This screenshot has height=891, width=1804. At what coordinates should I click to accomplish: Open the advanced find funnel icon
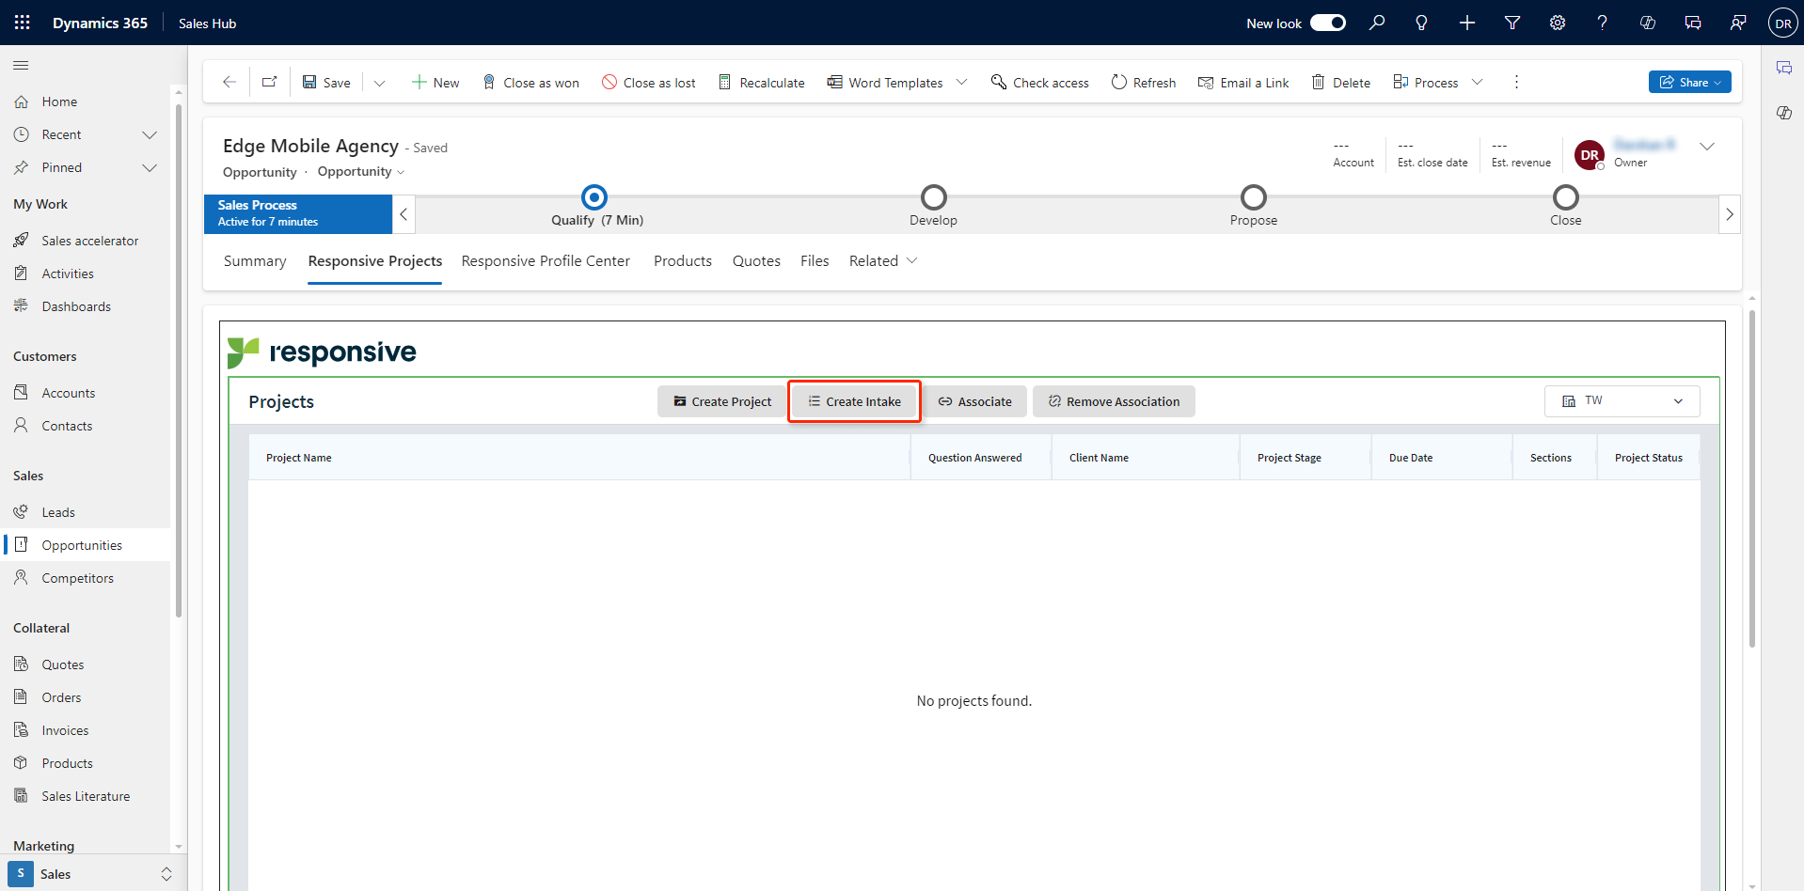click(x=1512, y=23)
